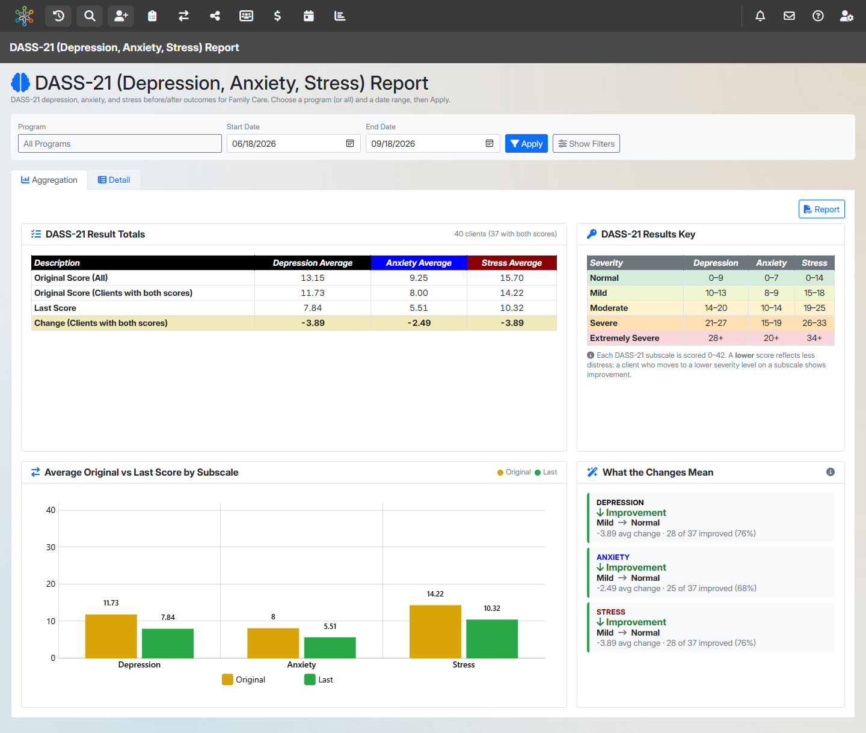Click Original Score (All) row label
This screenshot has height=733, width=866.
(x=71, y=278)
